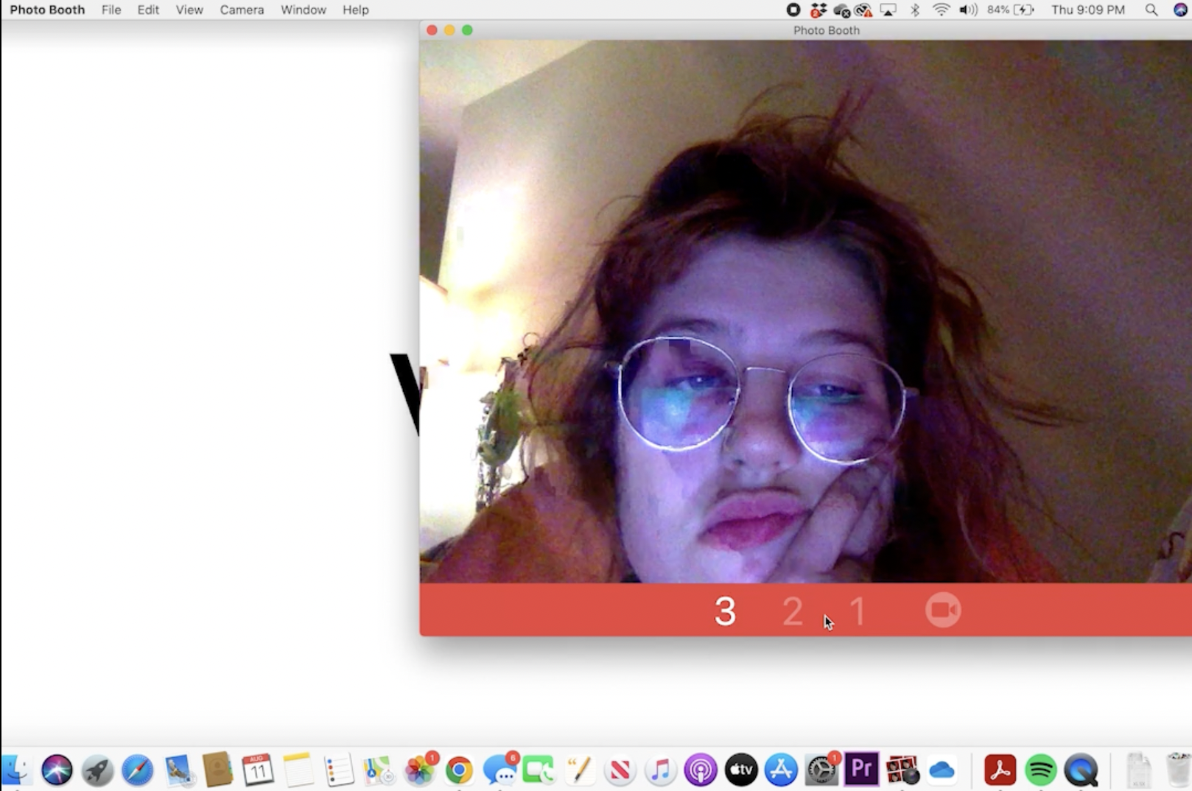
Task: Open Messages with six unread badge
Action: [x=500, y=770]
